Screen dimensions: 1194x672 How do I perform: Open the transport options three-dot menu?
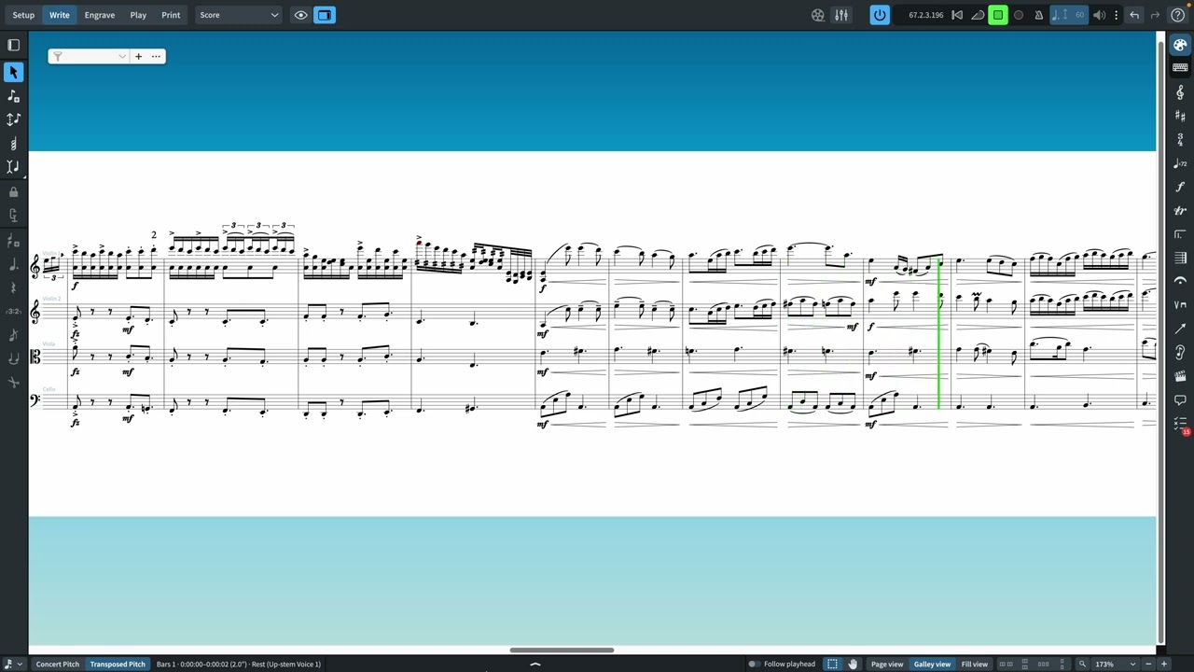[1116, 15]
